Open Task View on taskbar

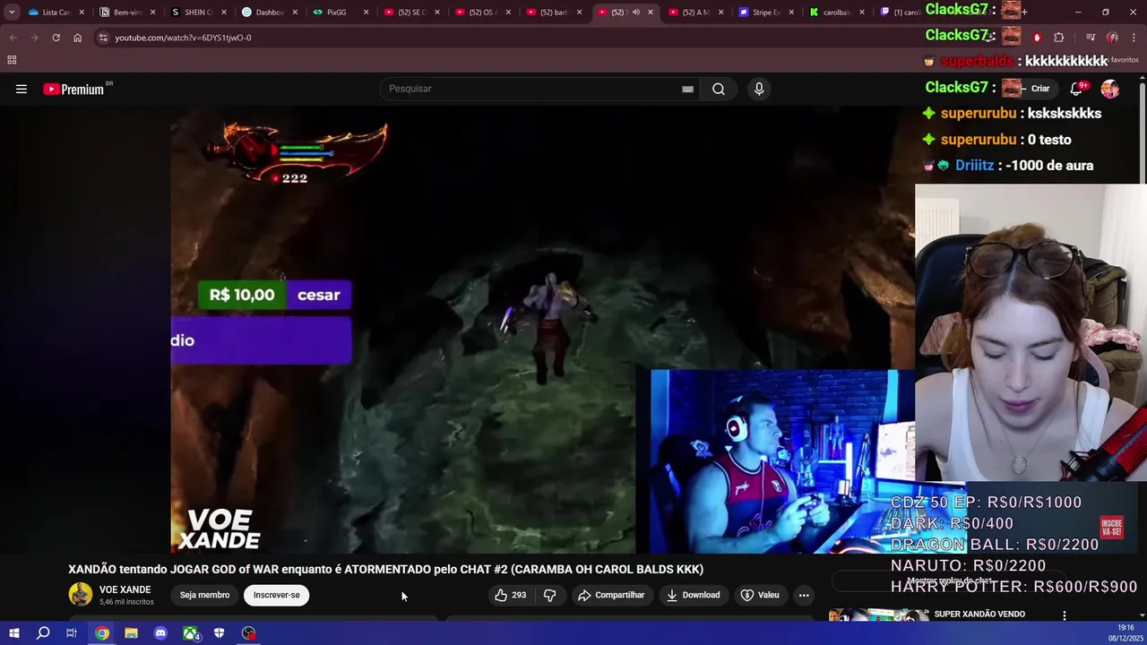(72, 633)
